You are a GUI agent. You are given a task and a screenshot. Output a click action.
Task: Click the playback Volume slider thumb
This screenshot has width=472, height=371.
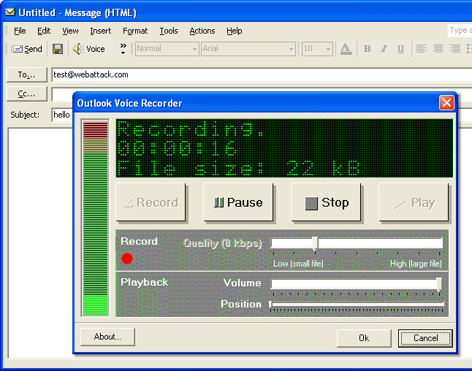(439, 284)
